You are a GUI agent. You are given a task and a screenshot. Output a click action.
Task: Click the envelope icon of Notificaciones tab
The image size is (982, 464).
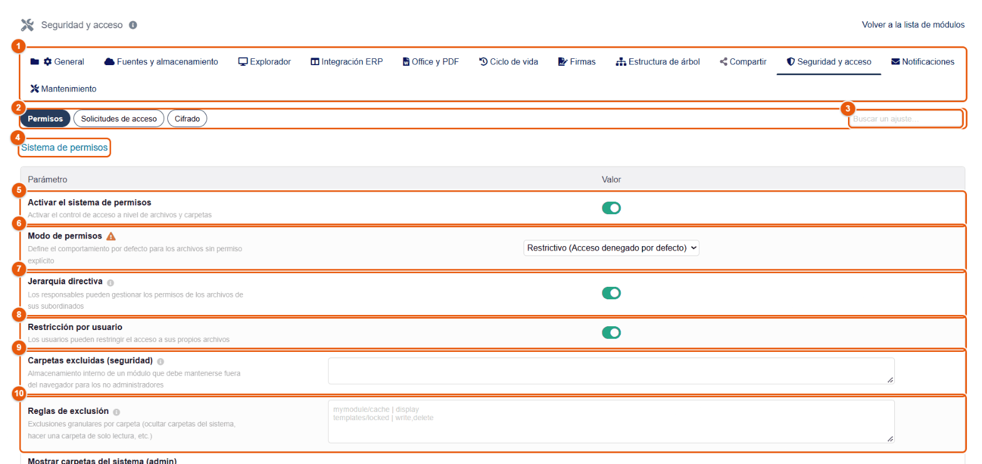coord(896,61)
